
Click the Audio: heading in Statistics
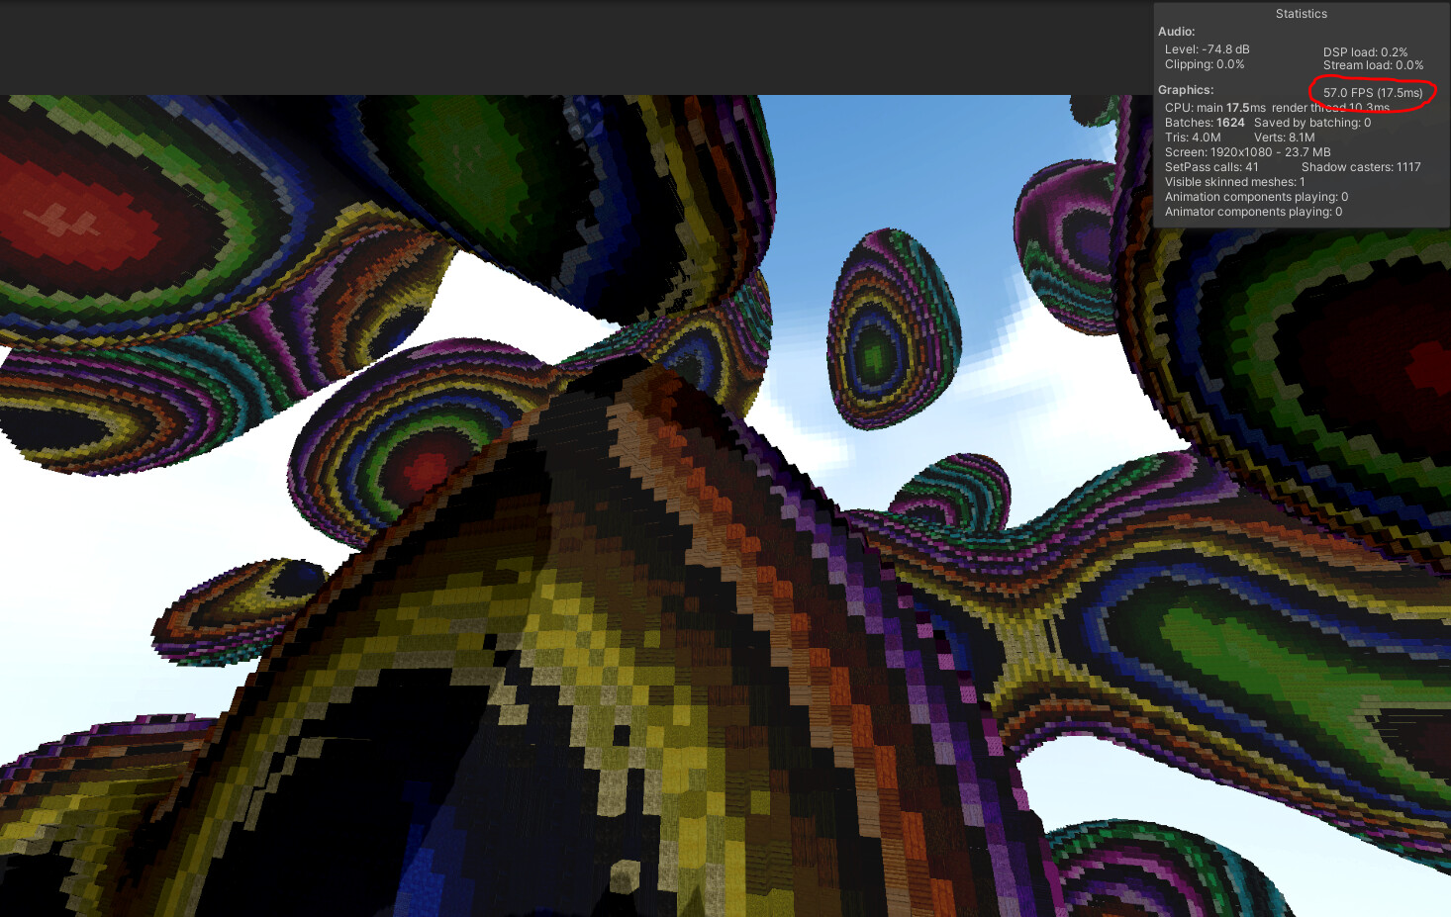click(x=1177, y=32)
